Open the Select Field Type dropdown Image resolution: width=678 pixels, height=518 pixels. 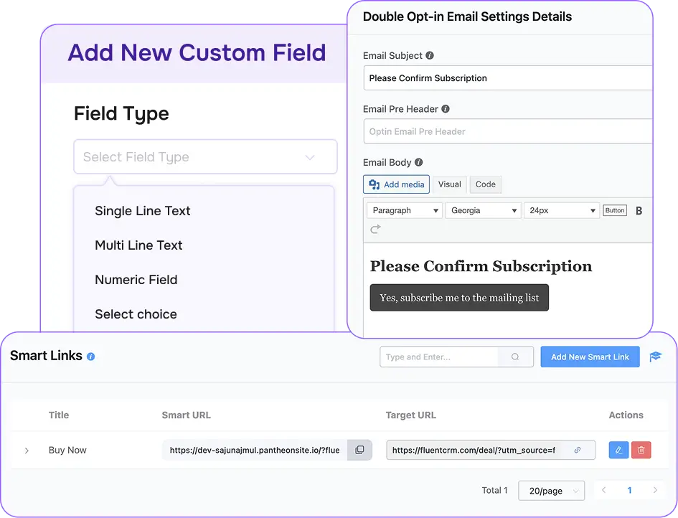click(205, 156)
